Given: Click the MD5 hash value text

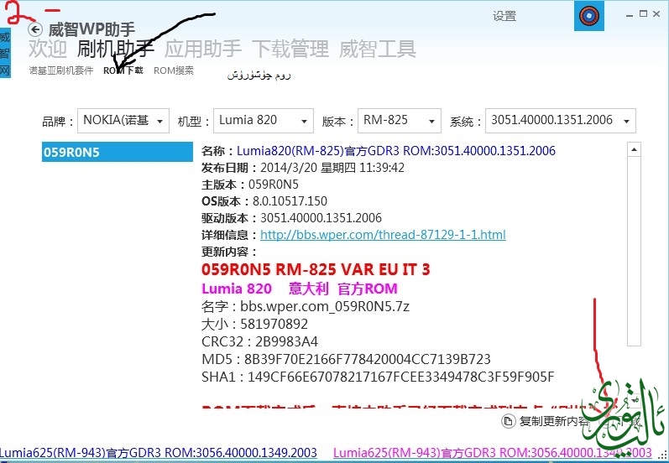Looking at the screenshot, I should coord(368,359).
